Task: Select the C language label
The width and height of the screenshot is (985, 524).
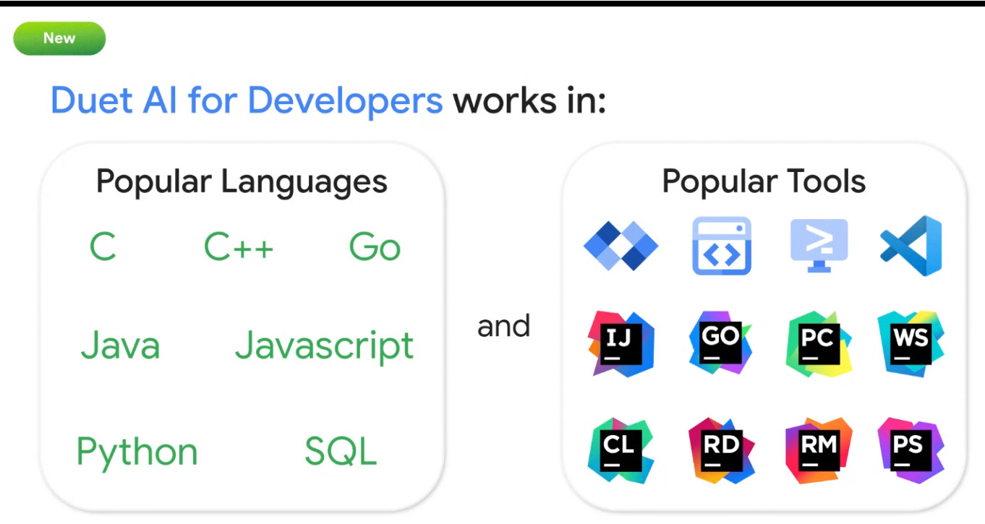Action: [103, 247]
